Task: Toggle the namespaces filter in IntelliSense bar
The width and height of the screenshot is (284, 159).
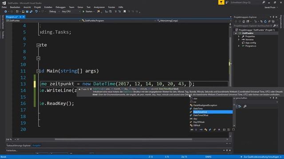Action: 224,129
